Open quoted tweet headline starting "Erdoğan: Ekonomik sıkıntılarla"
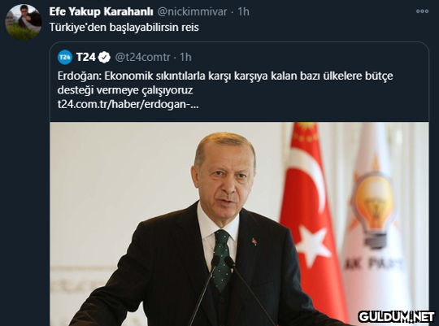Image resolution: width=439 pixels, height=326 pixels. 225,76
